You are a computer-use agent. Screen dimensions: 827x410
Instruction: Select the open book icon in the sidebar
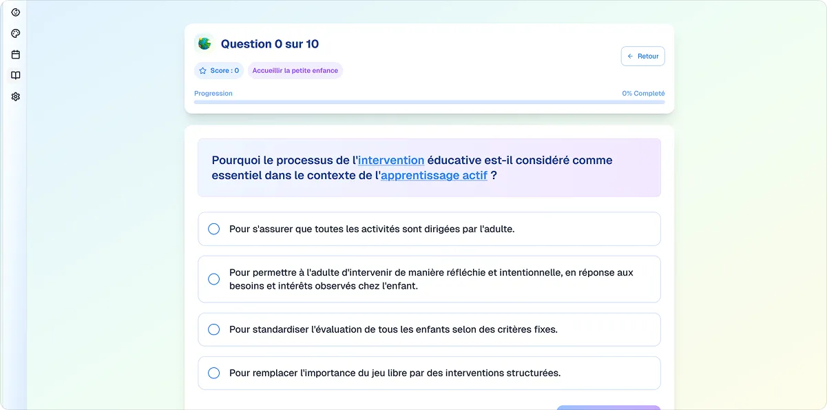[15, 75]
